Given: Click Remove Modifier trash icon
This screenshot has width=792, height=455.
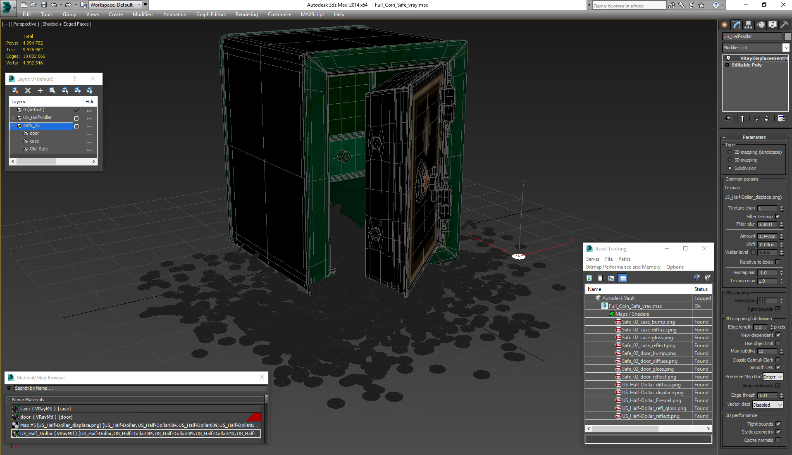Looking at the screenshot, I should click(767, 119).
